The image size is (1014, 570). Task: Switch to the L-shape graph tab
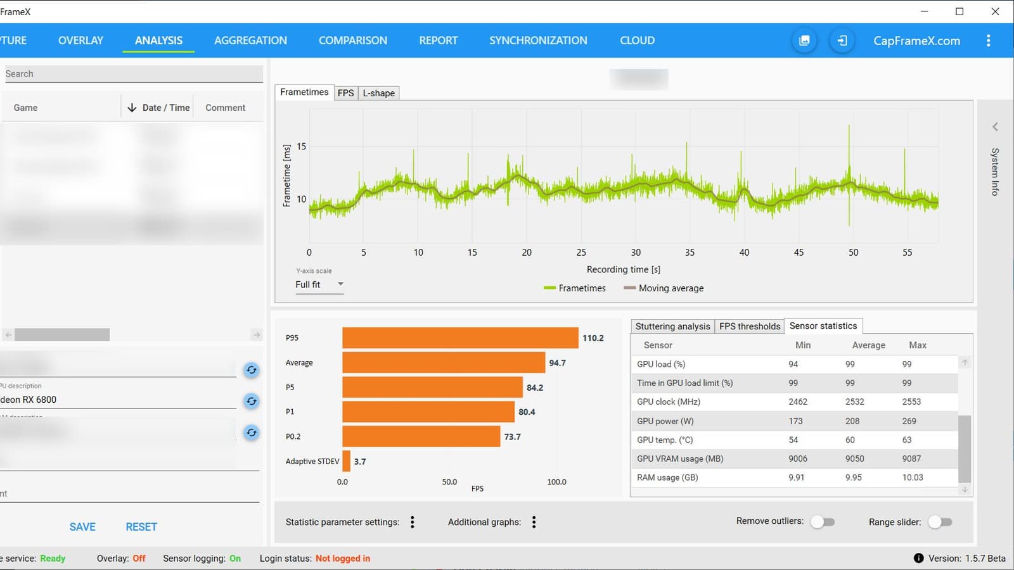pyautogui.click(x=378, y=93)
